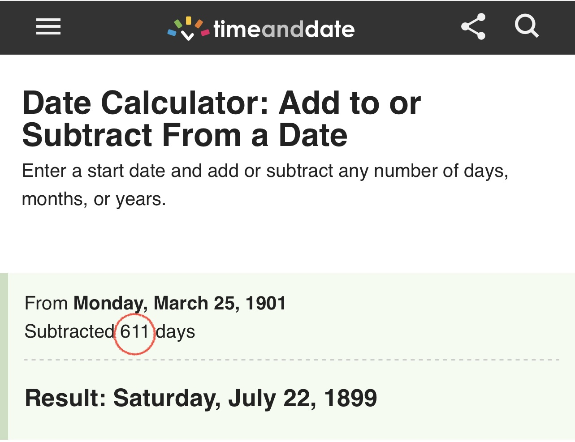This screenshot has height=442, width=575.
Task: Click the red-circled number 611
Action: (x=134, y=332)
